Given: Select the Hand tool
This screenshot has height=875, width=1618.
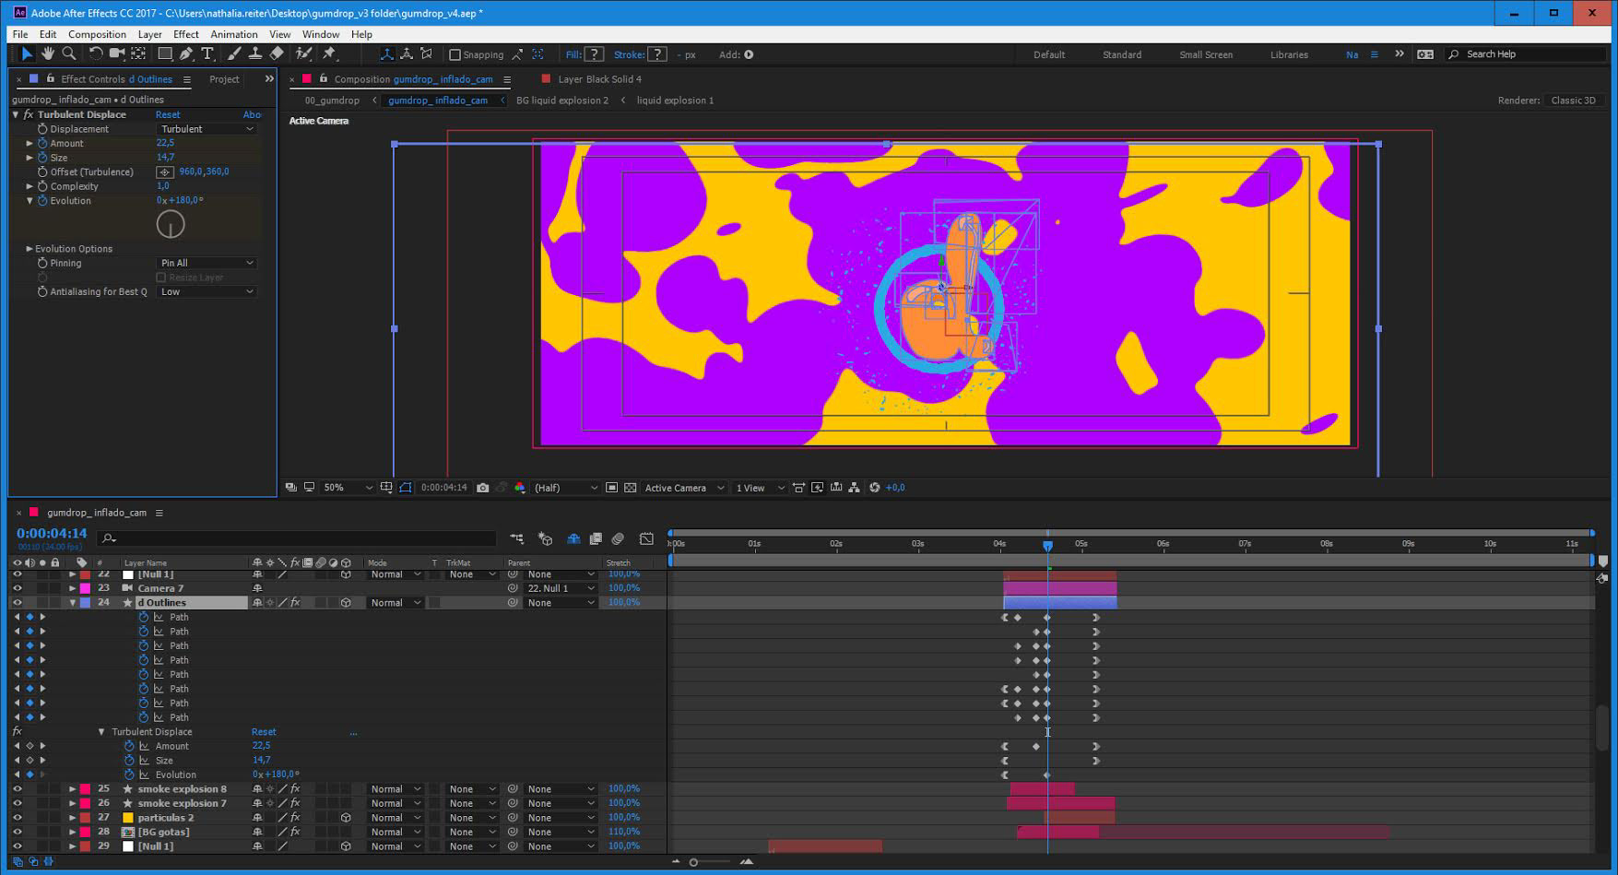Looking at the screenshot, I should (48, 54).
